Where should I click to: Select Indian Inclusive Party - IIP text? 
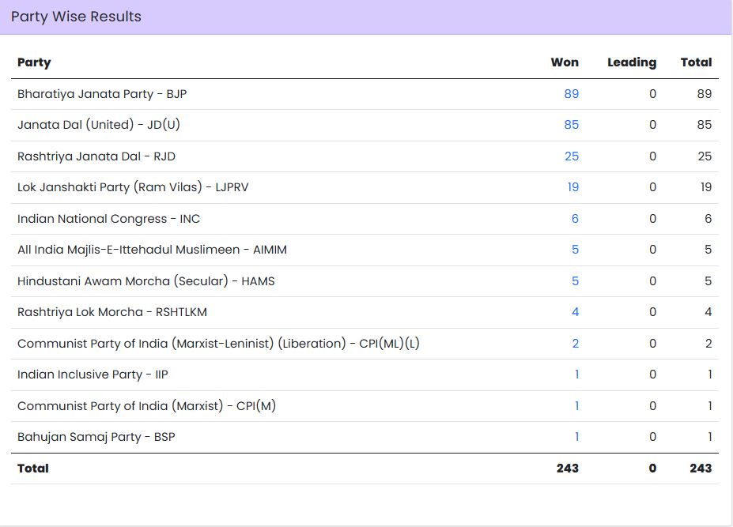click(x=93, y=375)
